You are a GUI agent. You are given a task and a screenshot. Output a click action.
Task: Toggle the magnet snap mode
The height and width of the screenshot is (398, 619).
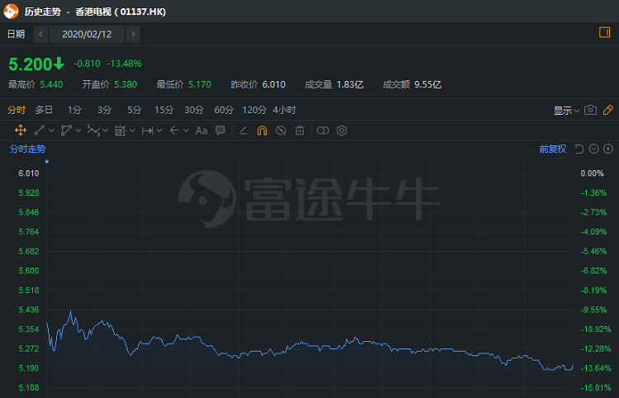coord(262,130)
